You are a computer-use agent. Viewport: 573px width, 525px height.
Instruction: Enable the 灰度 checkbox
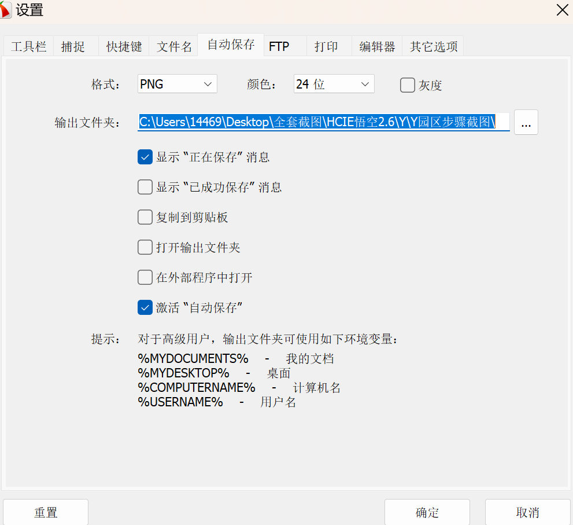tap(408, 85)
